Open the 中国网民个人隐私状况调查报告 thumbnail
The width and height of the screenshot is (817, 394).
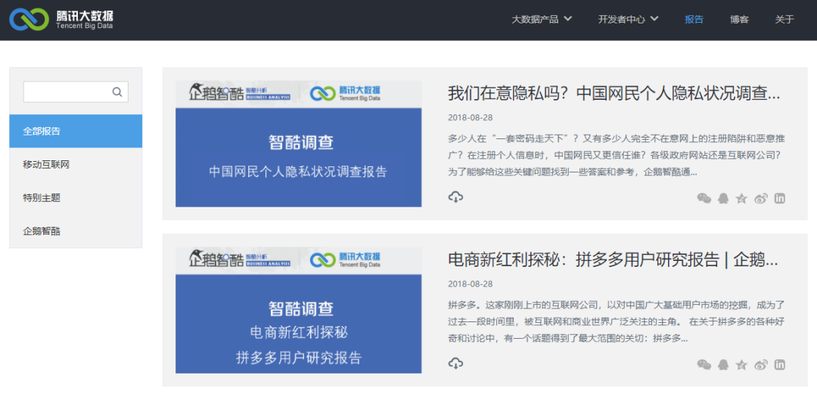299,144
